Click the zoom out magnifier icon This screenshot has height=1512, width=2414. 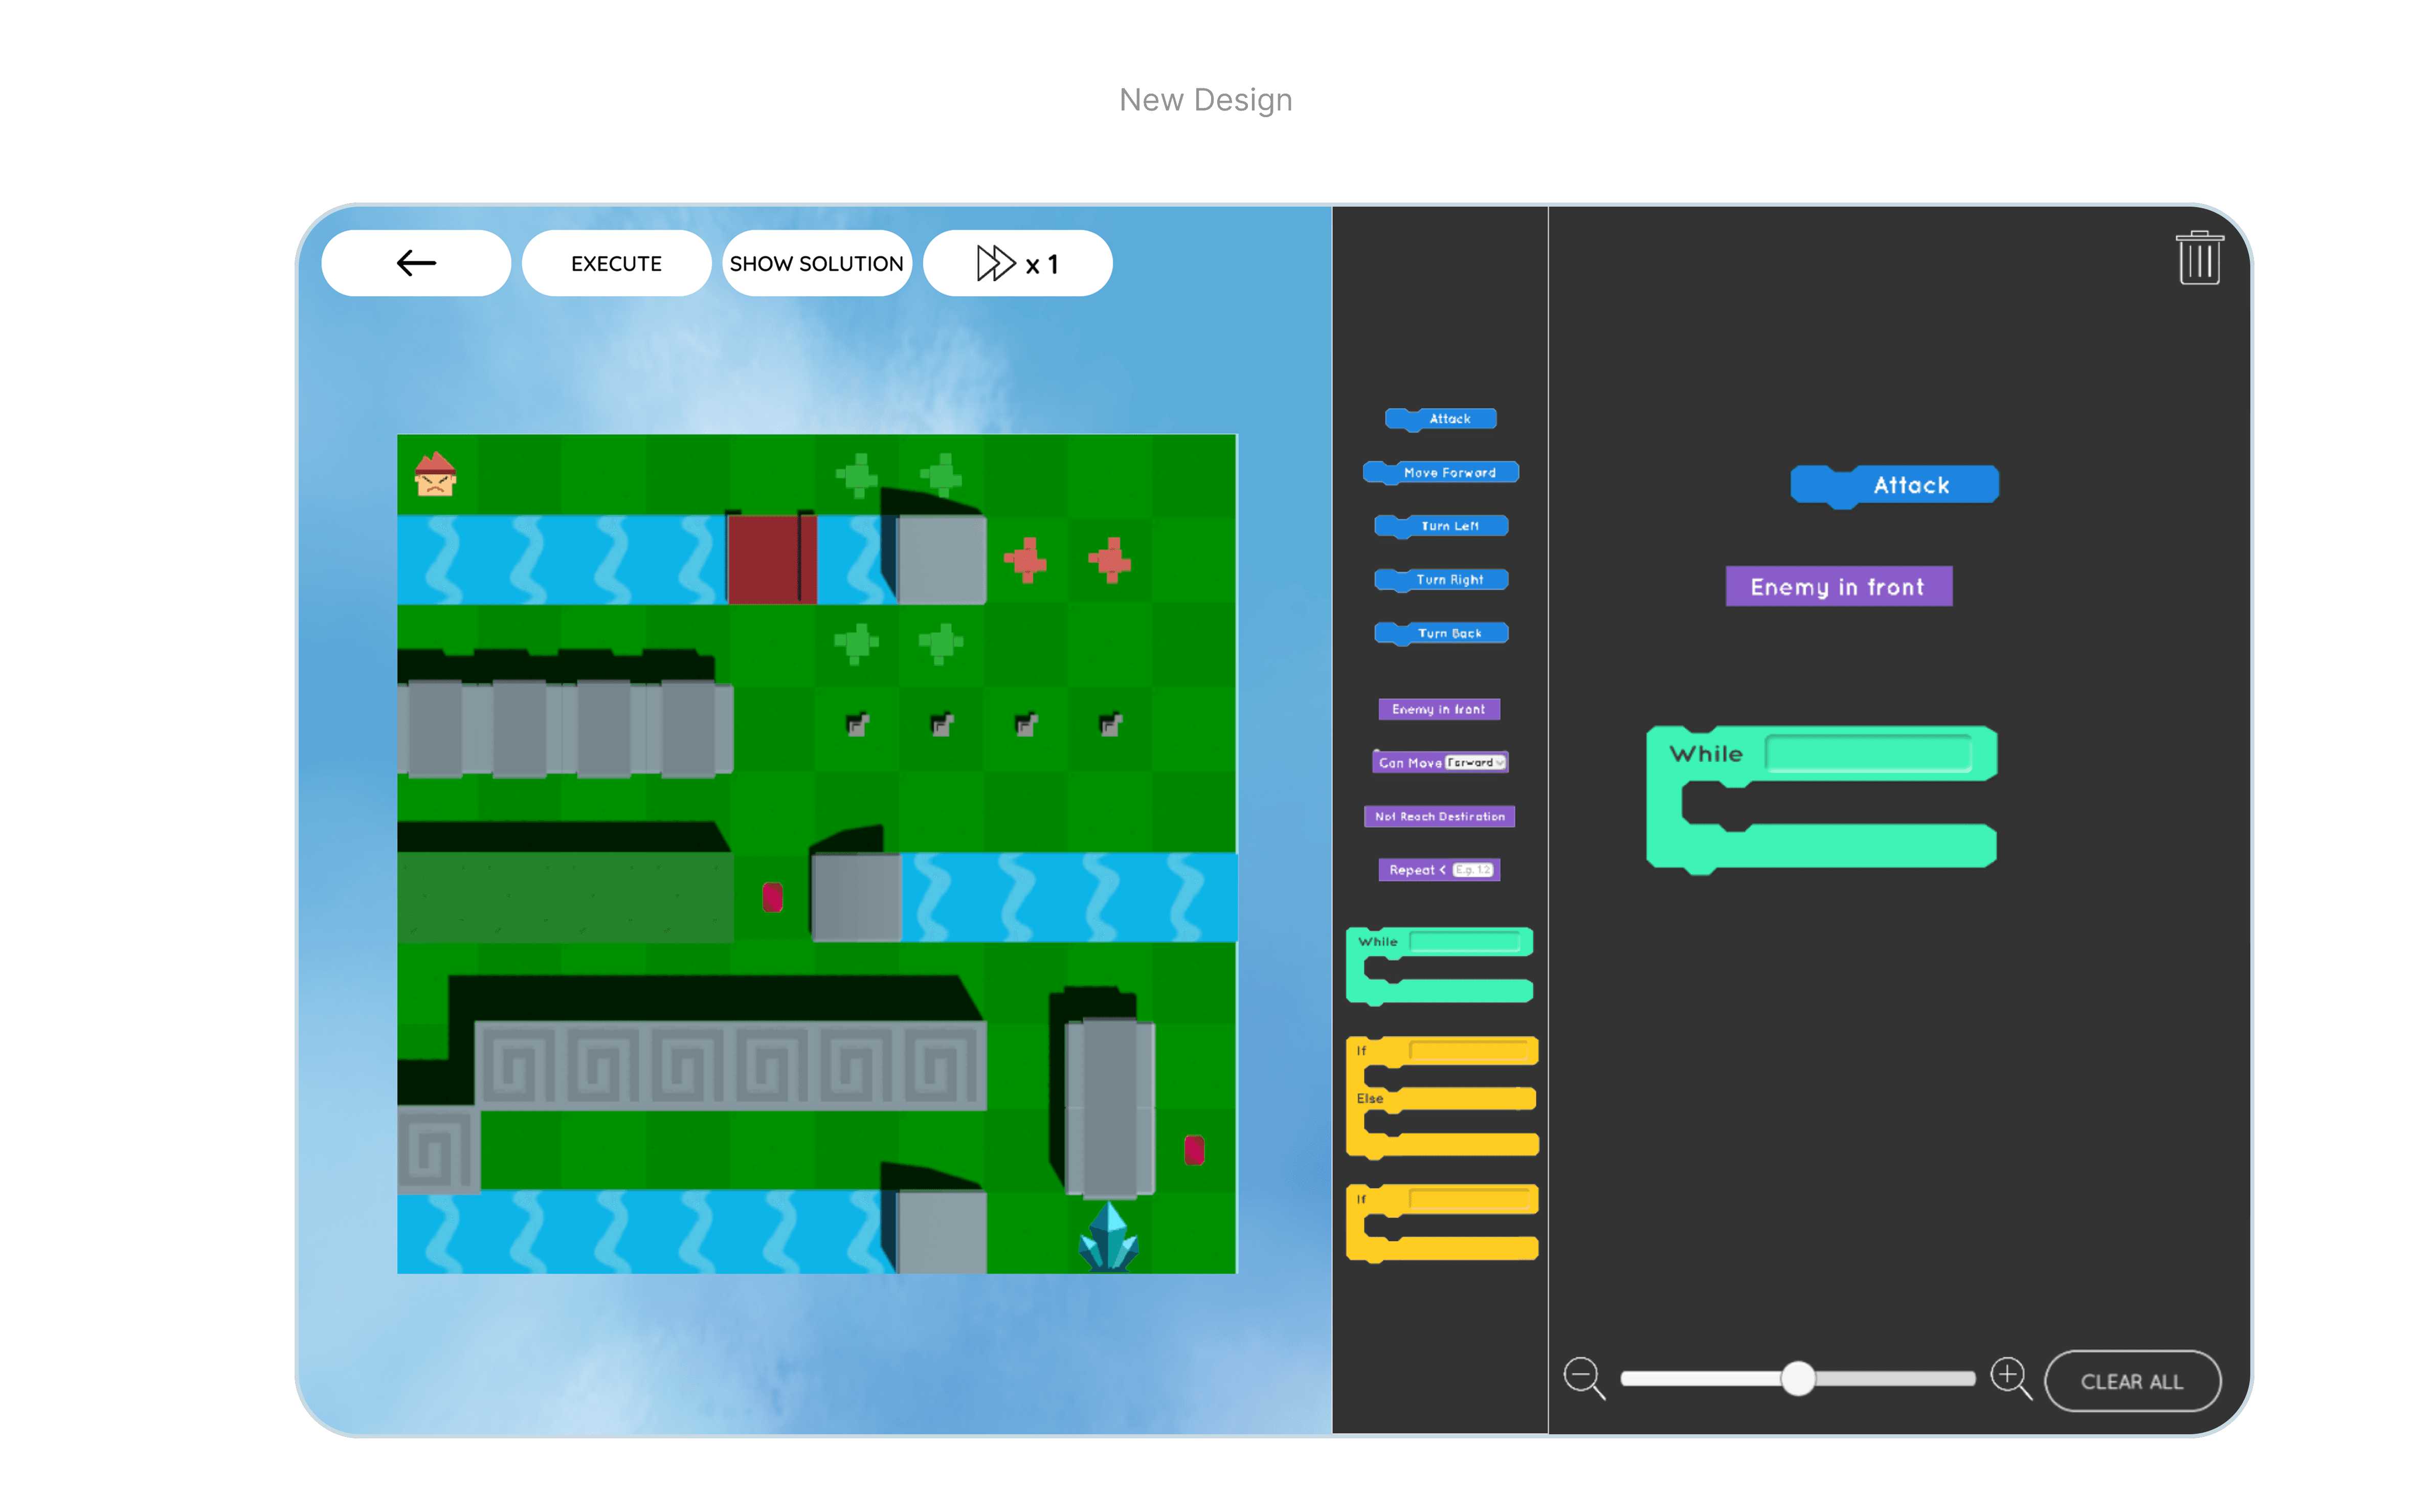(x=1583, y=1377)
